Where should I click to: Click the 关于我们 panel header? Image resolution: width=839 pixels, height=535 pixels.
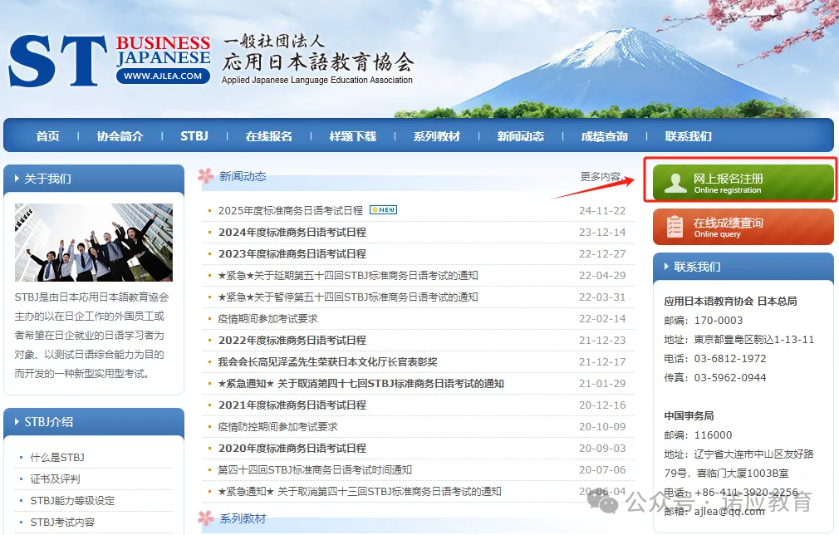pos(94,178)
